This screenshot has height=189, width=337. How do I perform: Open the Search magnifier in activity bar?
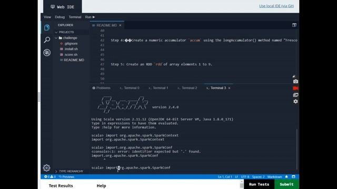click(47, 40)
